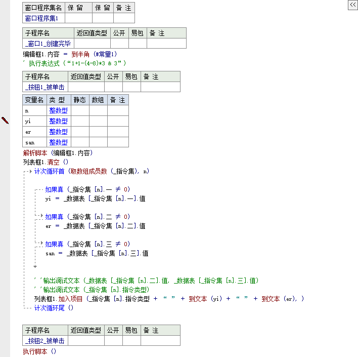Click the 公开 cell of _窗口1_创建完毕
Viewport: 358px width, 357px height.
[119, 44]
